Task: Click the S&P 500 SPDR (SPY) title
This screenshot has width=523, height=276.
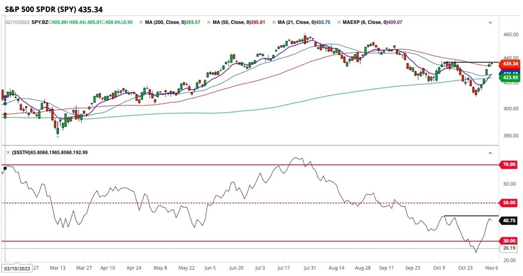Action: [x=53, y=9]
